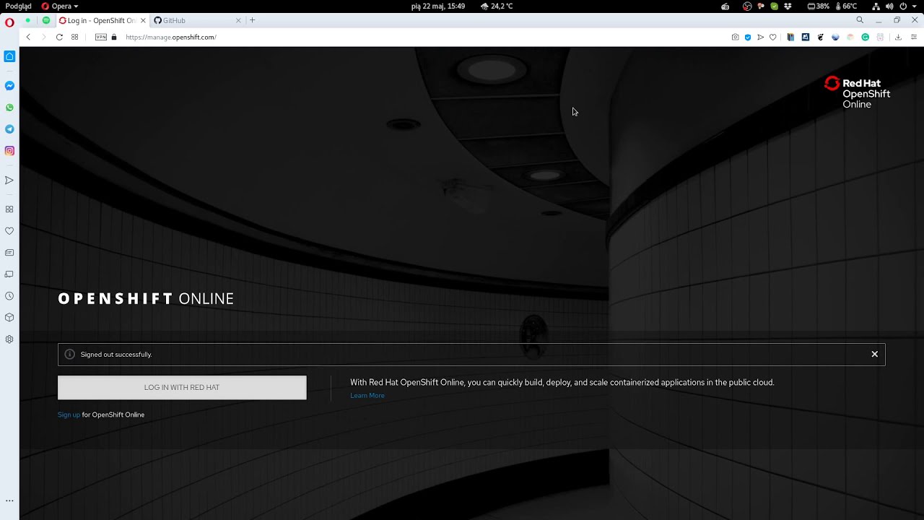
Task: Open the Downloads icon
Action: (x=898, y=37)
